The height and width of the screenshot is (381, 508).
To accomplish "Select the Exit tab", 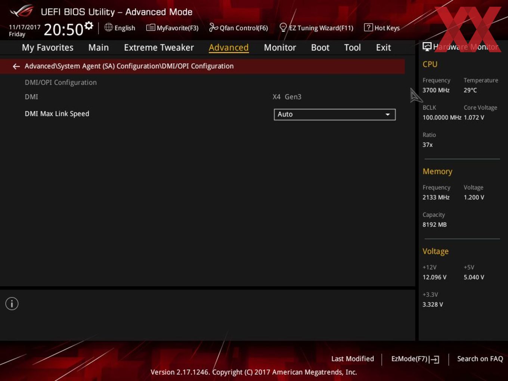I will pyautogui.click(x=383, y=47).
